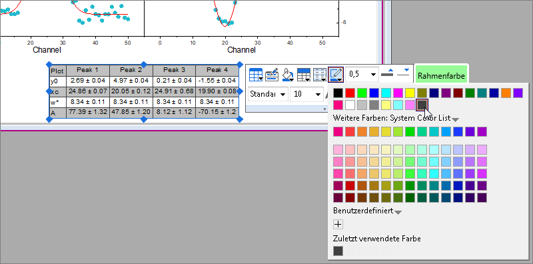The width and height of the screenshot is (533, 264).
Task: Click the bottom-right table selection handle
Action: tap(240, 119)
